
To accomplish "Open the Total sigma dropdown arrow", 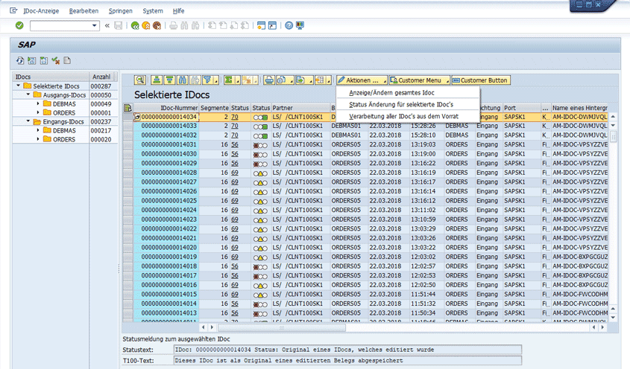I will coord(237,81).
